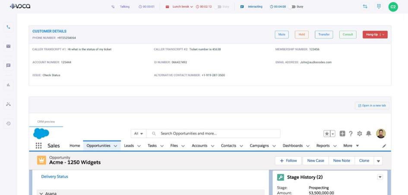The width and height of the screenshot is (408, 195).
Task: Click the Salesforce setup gear icon
Action: pos(359,134)
